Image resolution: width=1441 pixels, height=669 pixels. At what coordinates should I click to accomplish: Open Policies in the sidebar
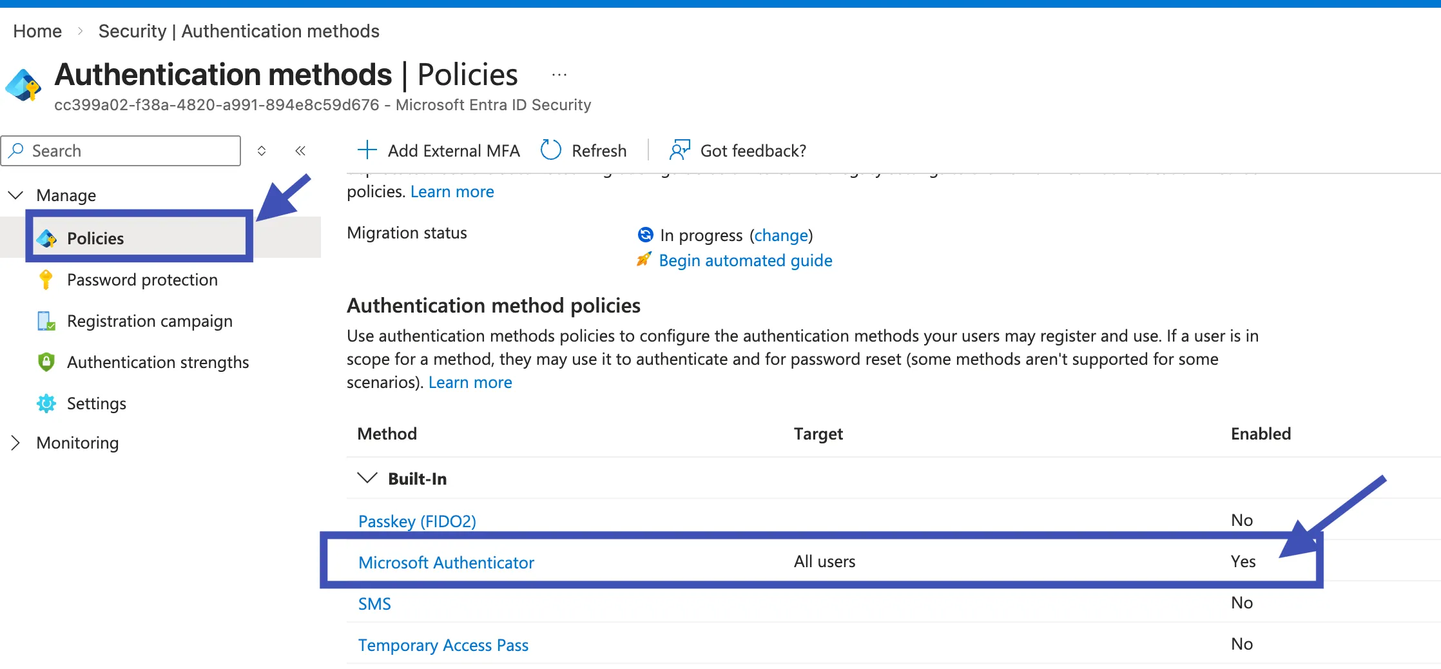95,238
